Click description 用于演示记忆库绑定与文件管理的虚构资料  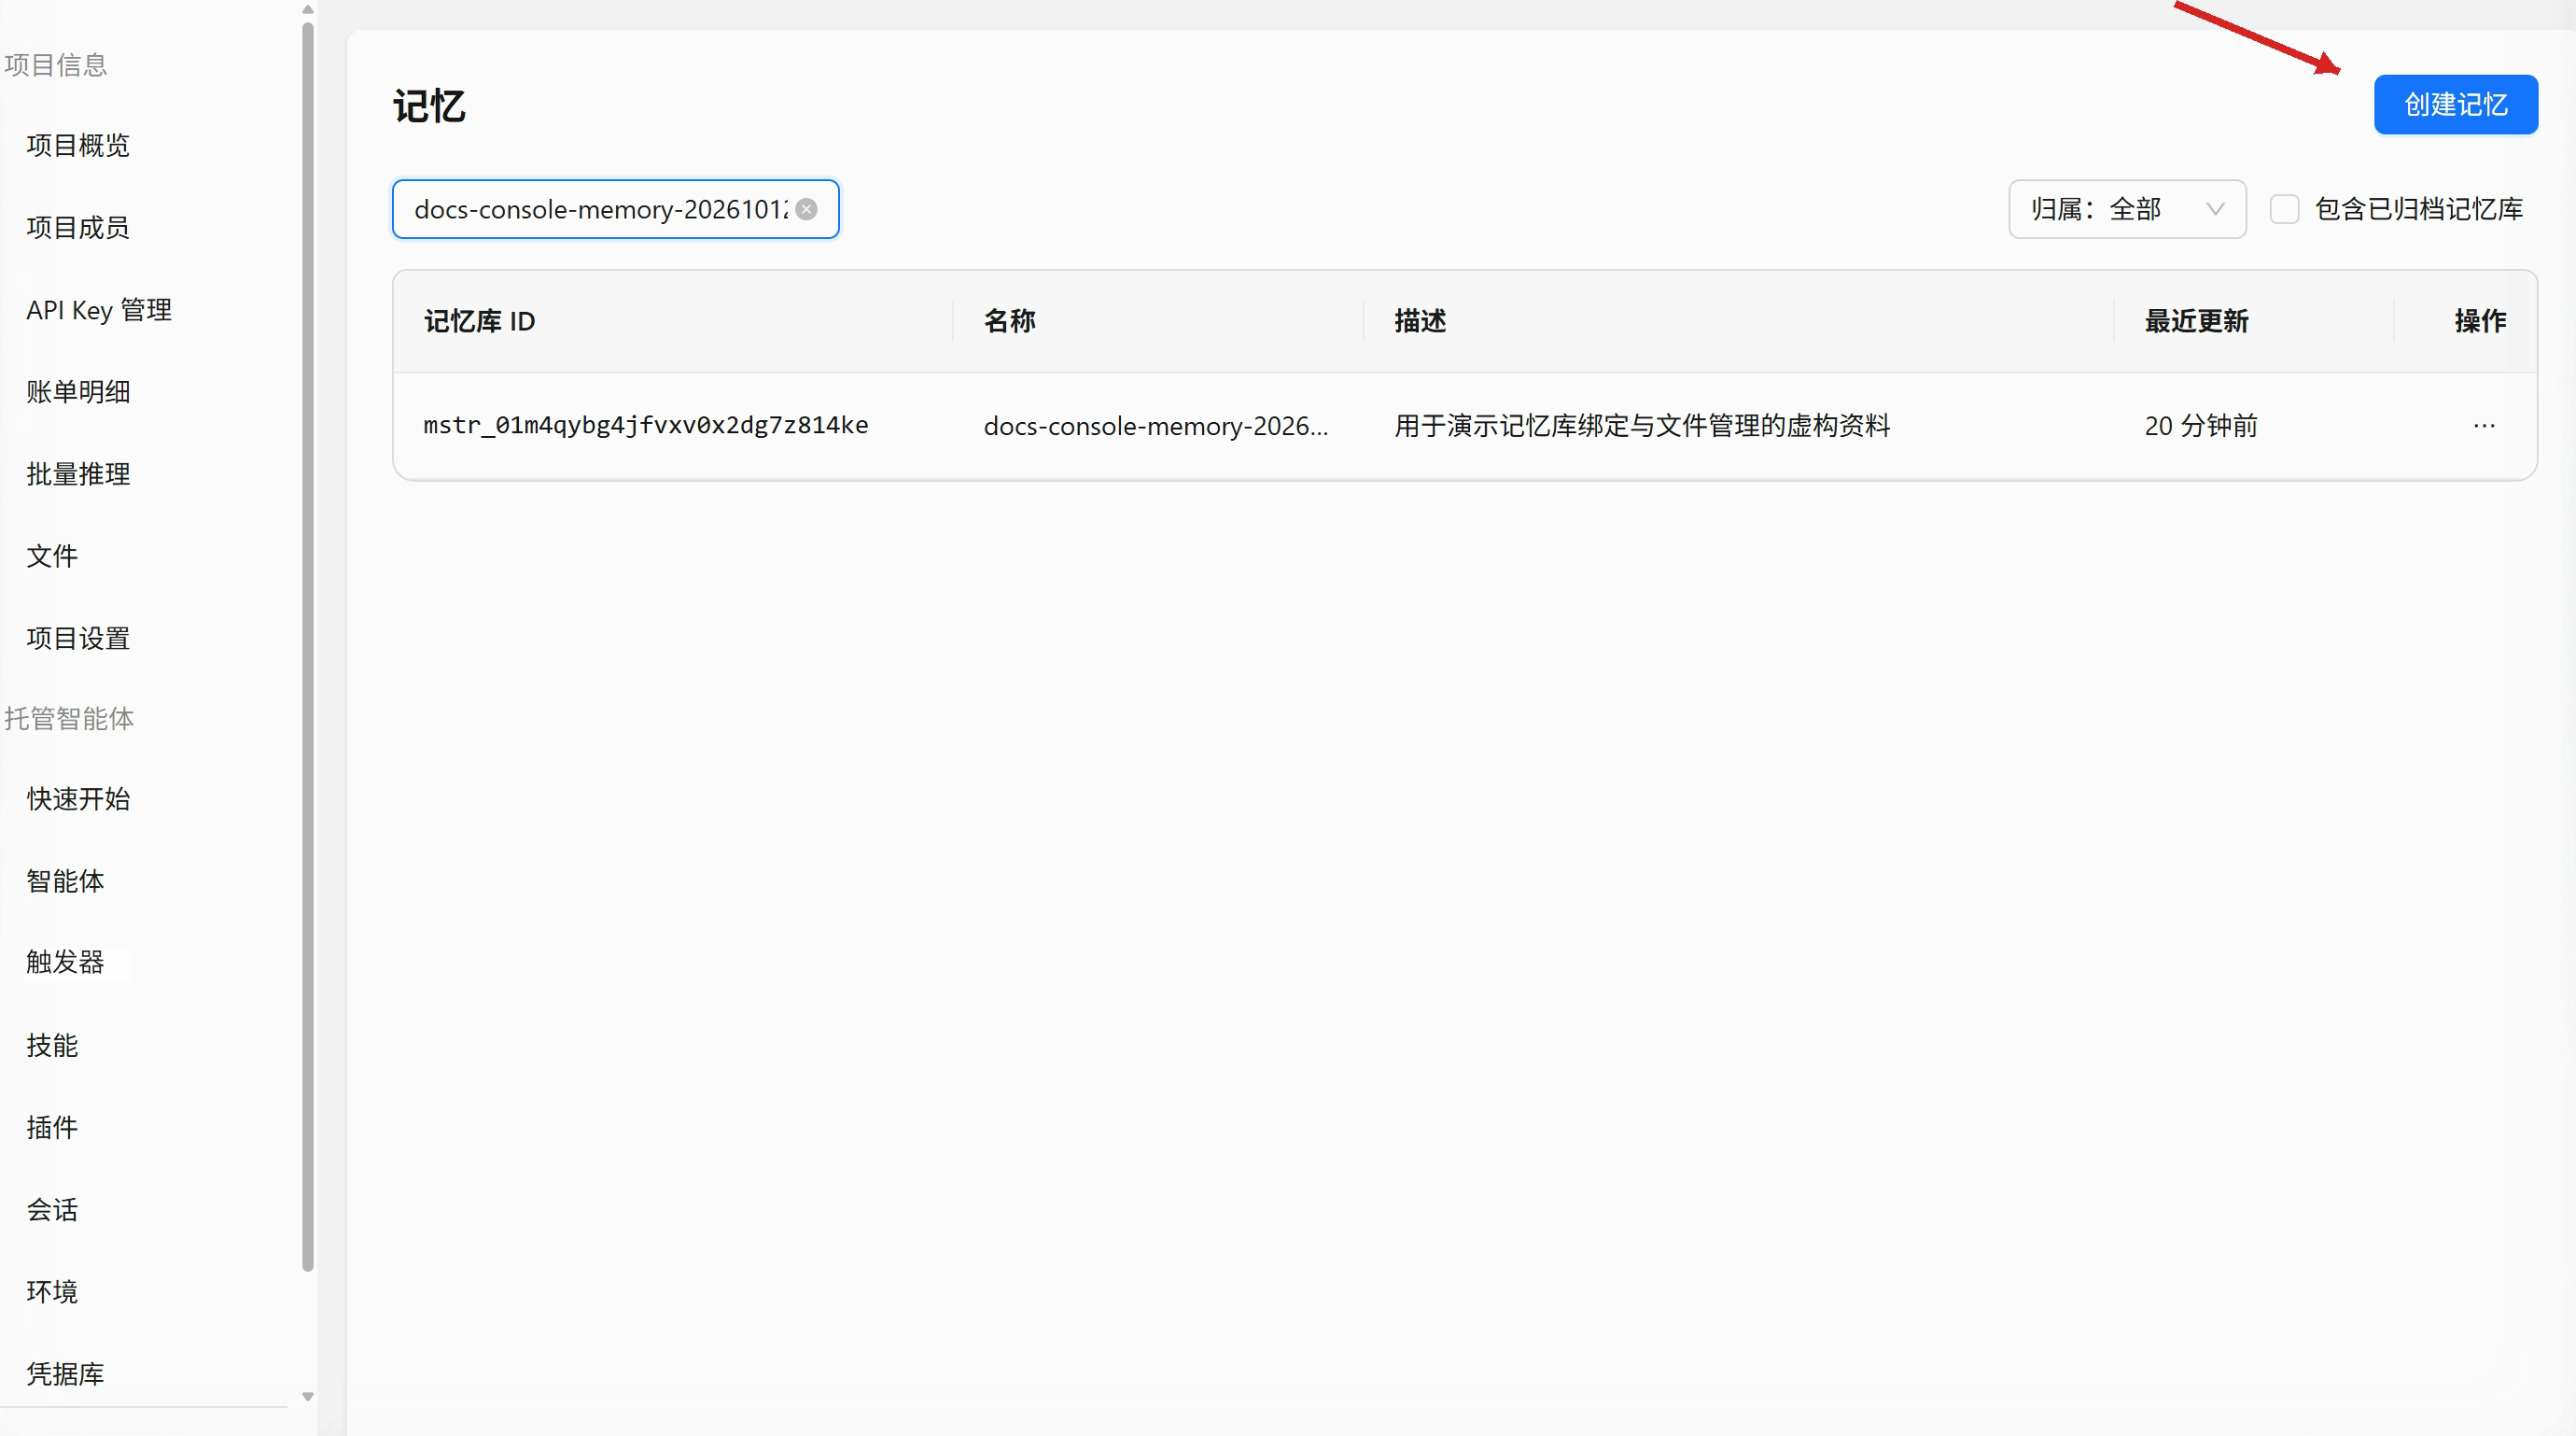point(1642,426)
